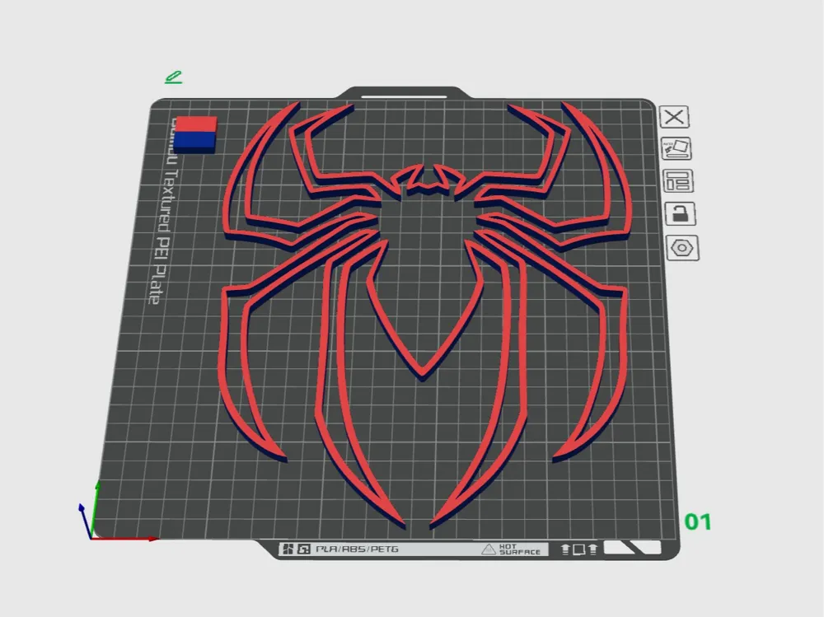The width and height of the screenshot is (824, 617).
Task: Auto-orient and arrange objects on the plate
Action: point(677,148)
